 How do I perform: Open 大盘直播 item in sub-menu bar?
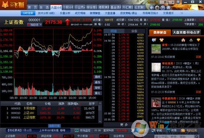coord(110,13)
